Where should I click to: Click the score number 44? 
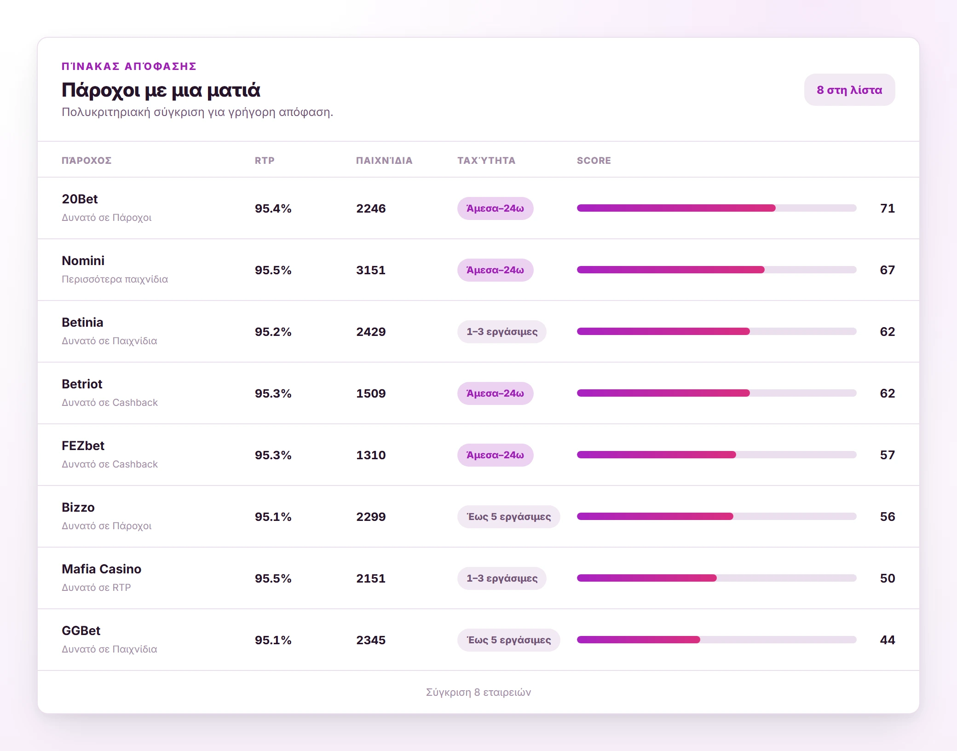click(888, 640)
